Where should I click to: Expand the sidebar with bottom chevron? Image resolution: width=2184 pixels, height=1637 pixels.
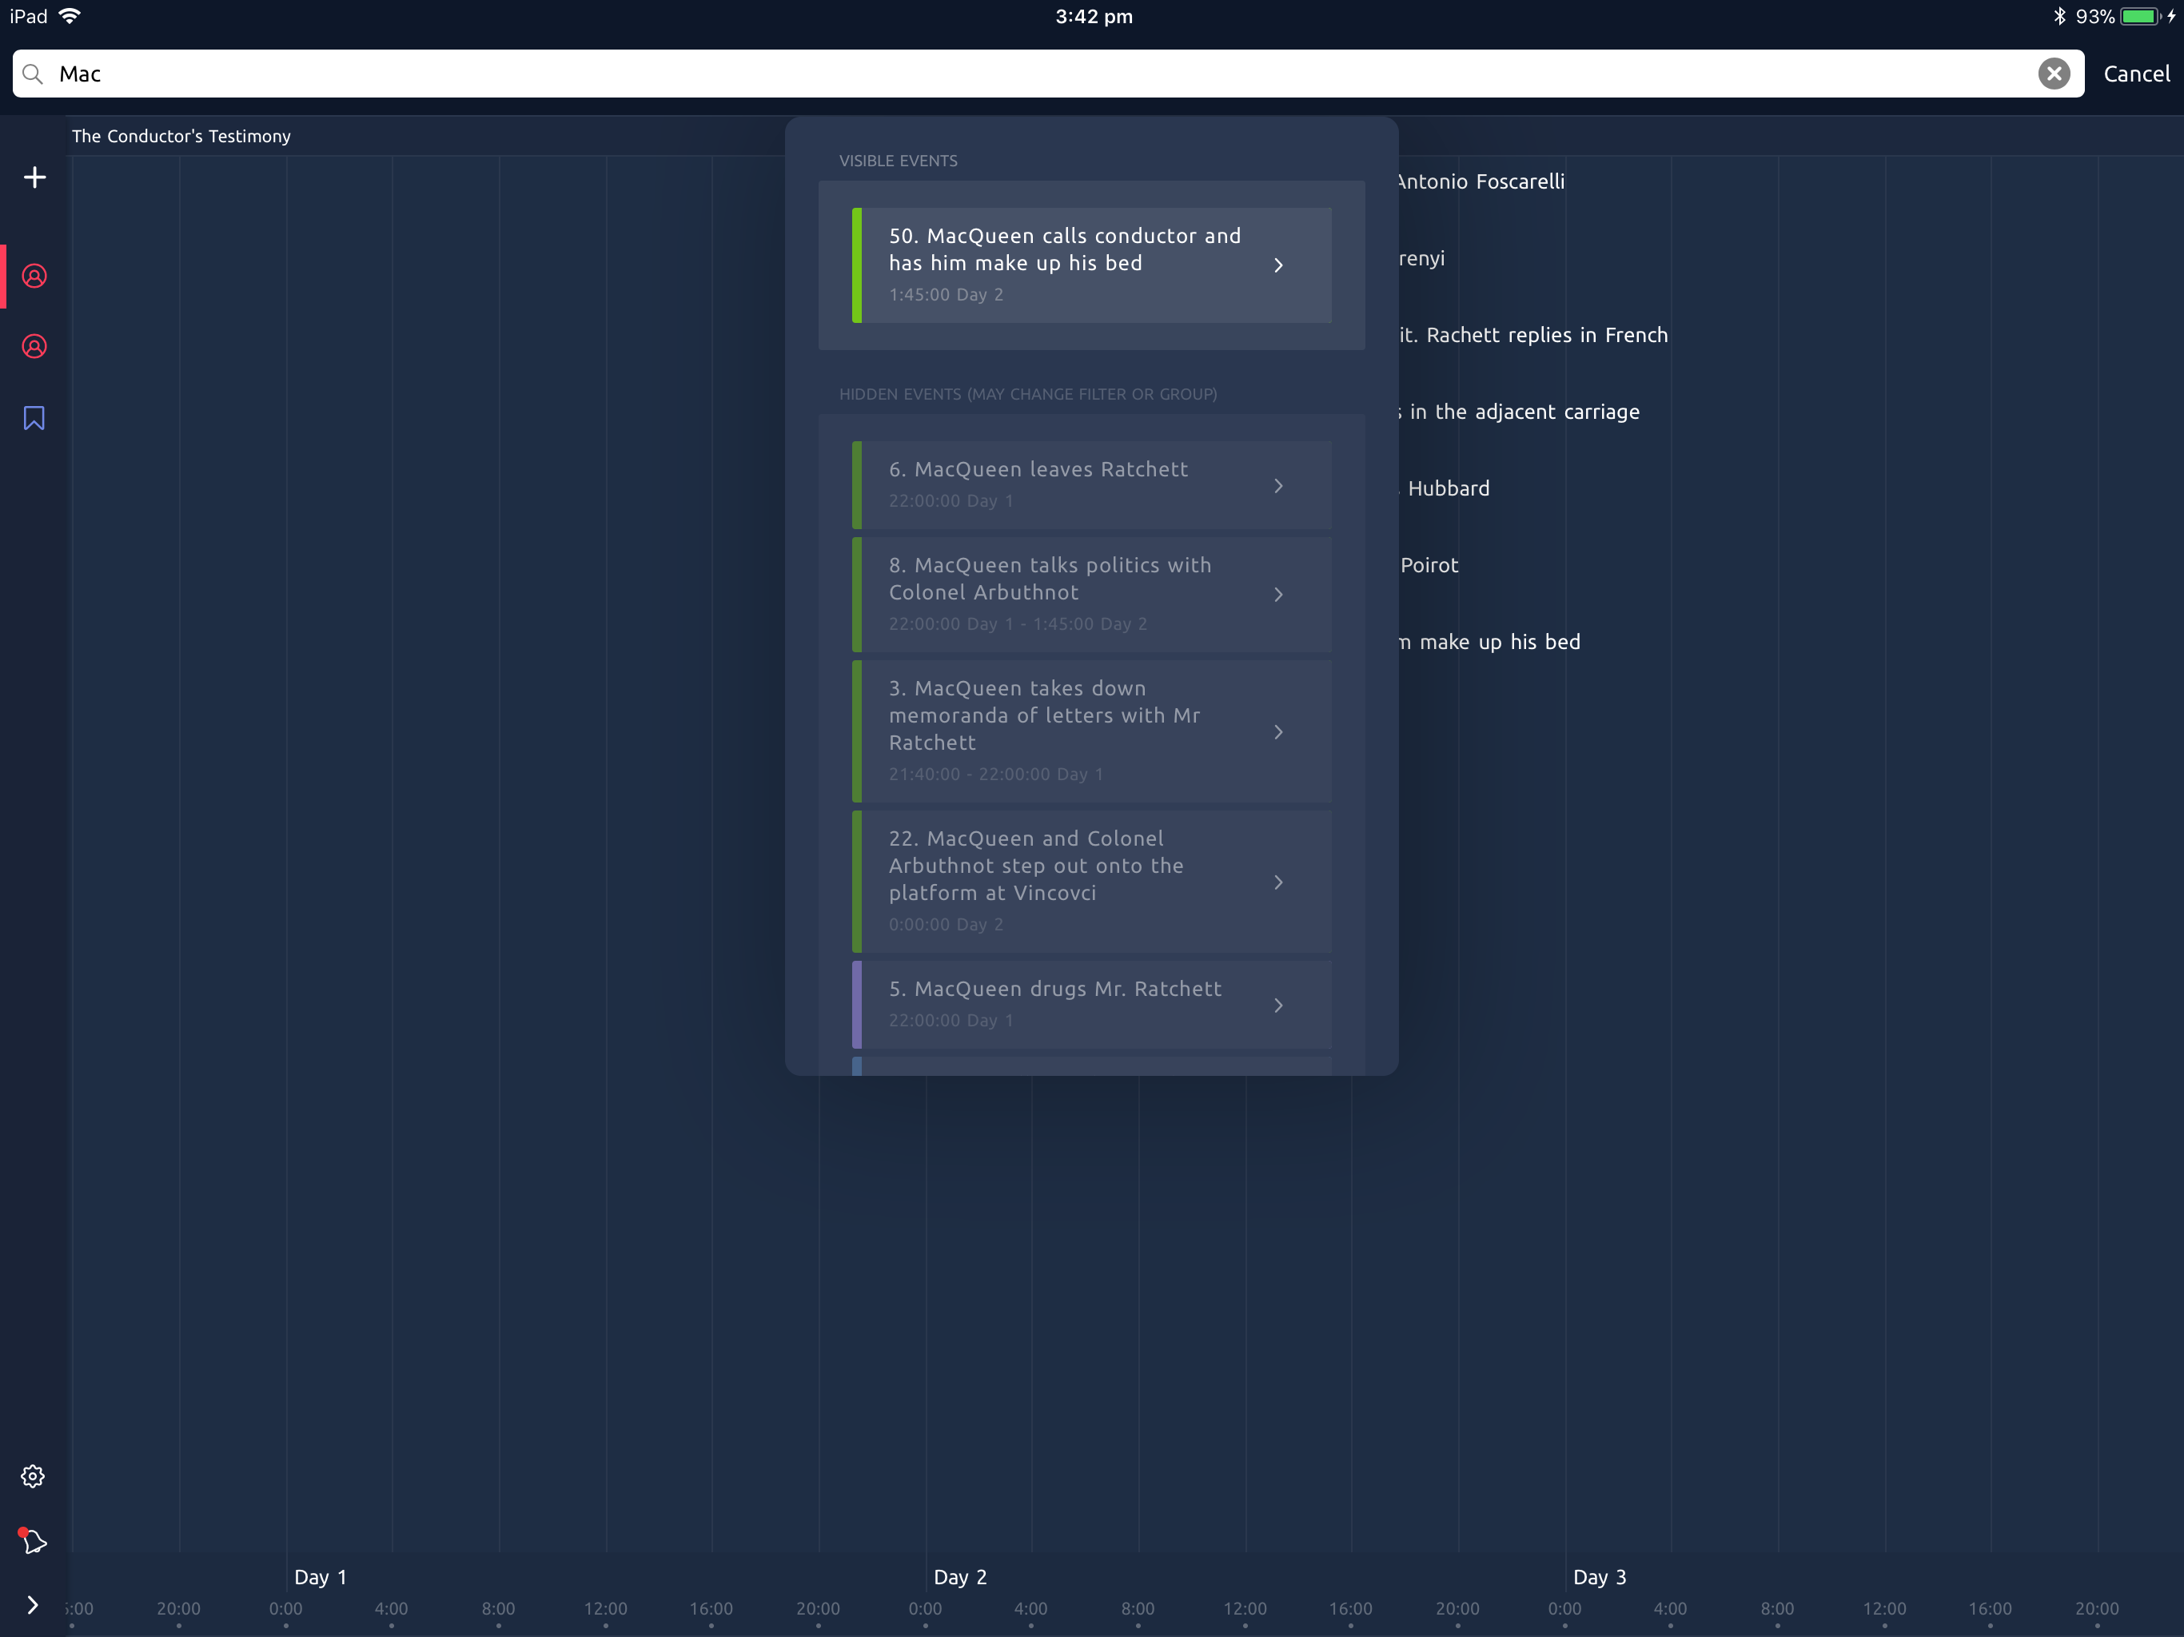(x=33, y=1605)
